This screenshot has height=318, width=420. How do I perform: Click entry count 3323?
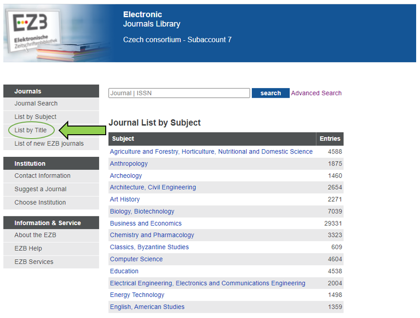[335, 235]
